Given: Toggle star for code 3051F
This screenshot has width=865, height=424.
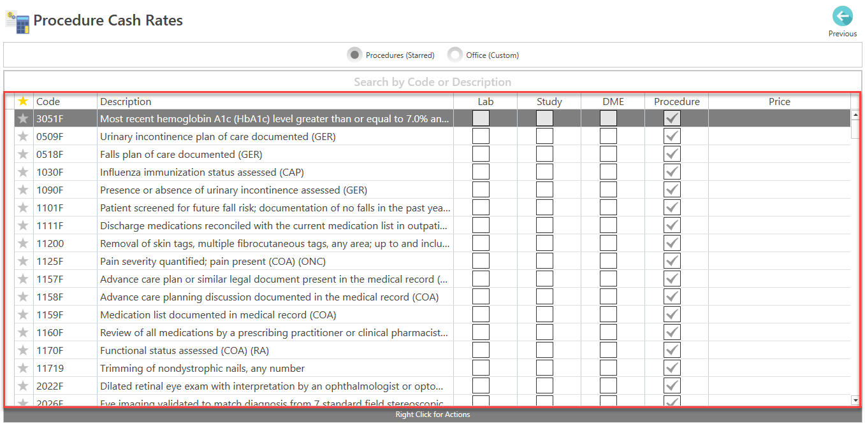Looking at the screenshot, I should 24,118.
